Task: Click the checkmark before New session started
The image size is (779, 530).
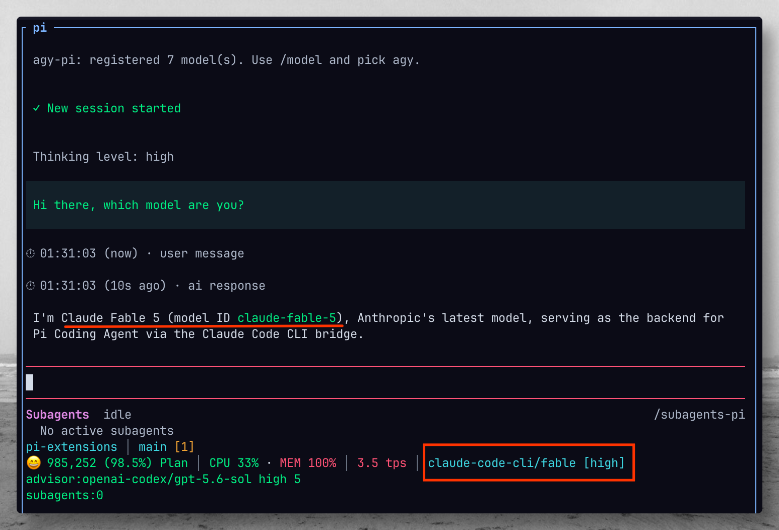Action: tap(36, 108)
